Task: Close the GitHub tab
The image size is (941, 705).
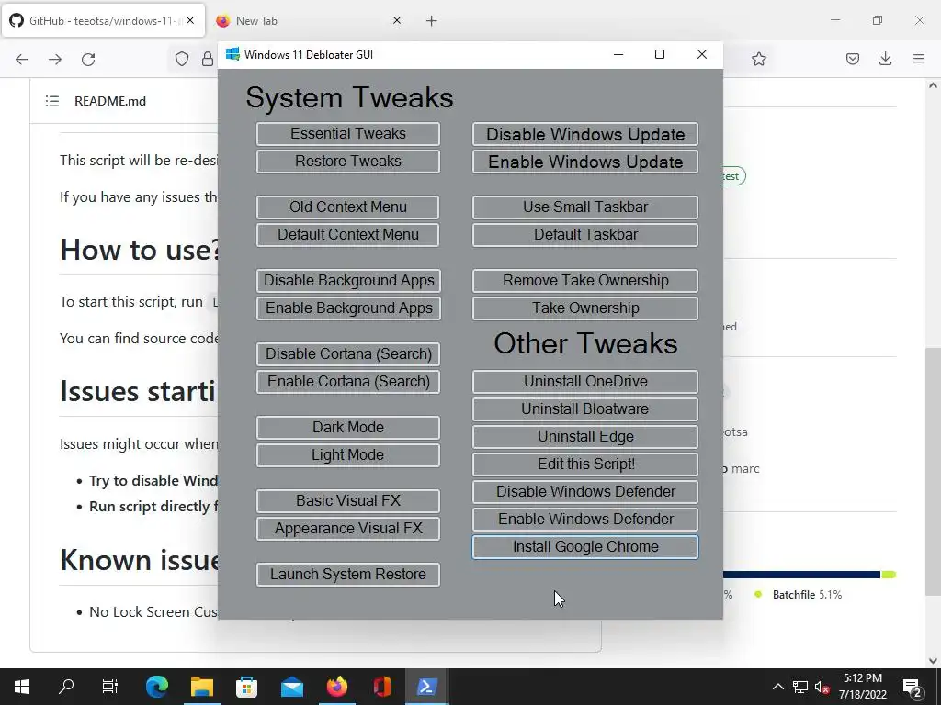Action: (190, 20)
